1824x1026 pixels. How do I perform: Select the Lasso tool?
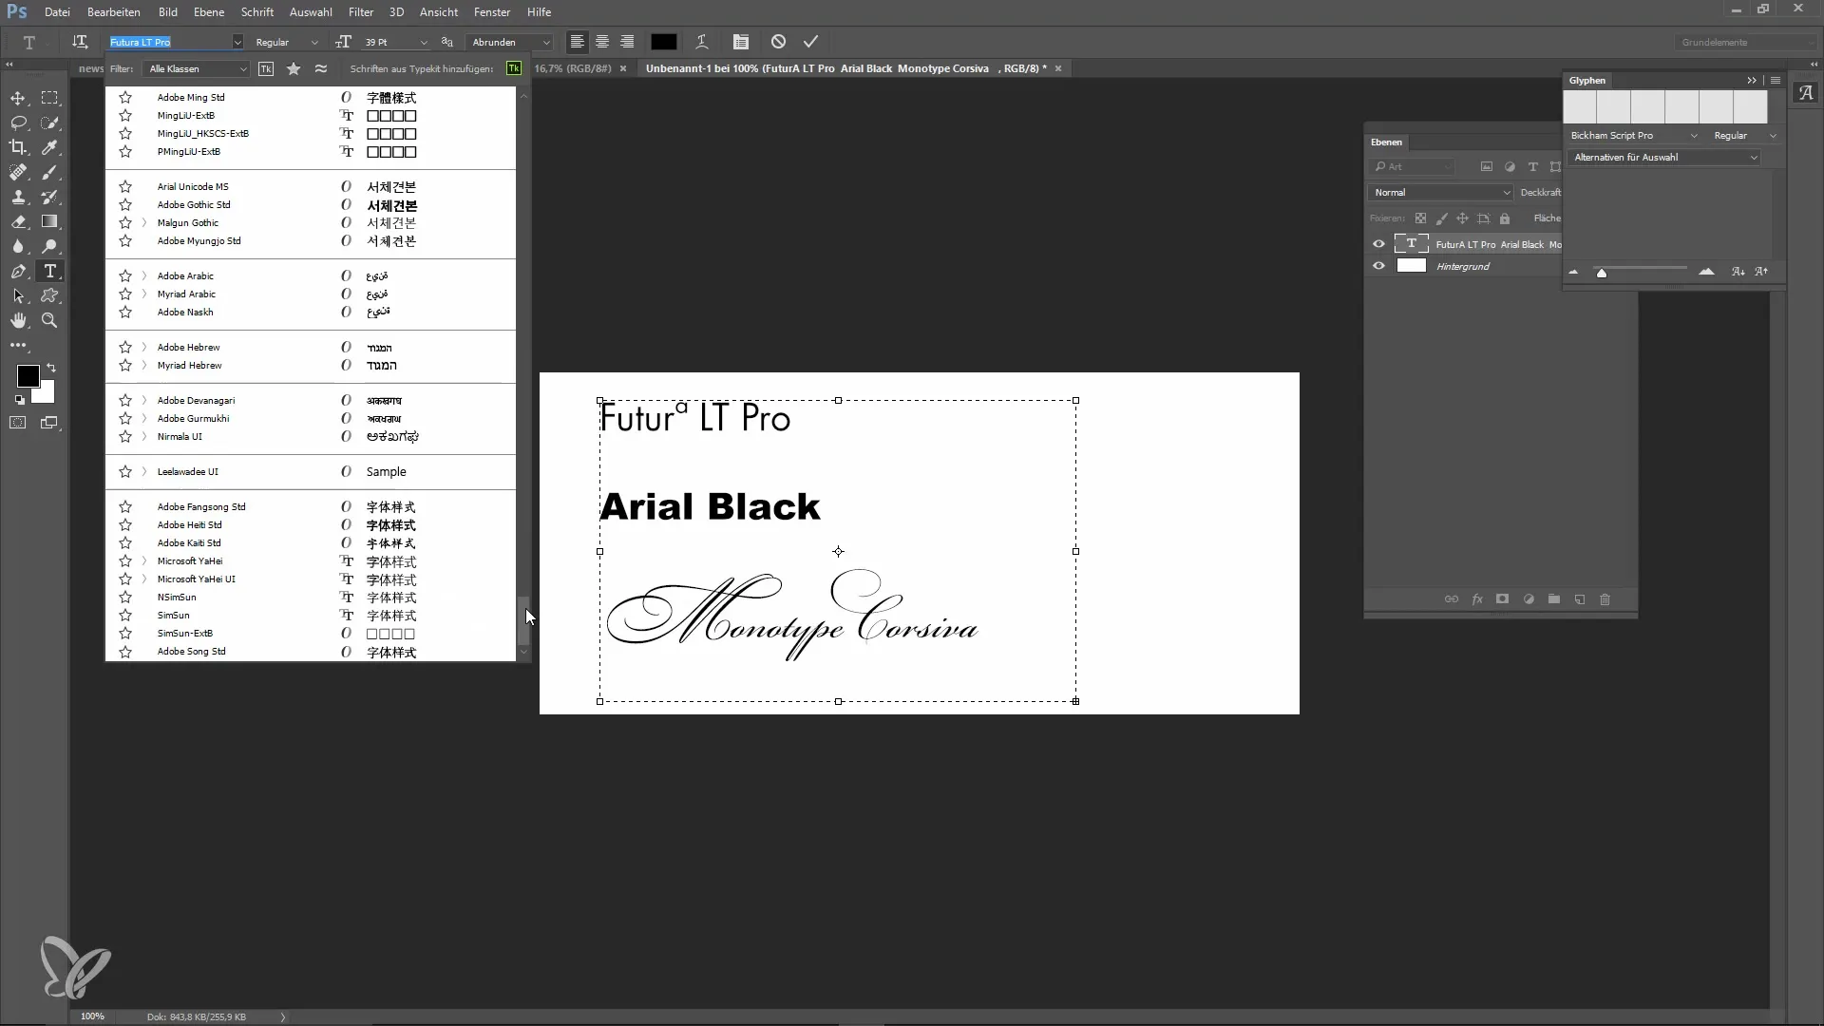pos(18,123)
